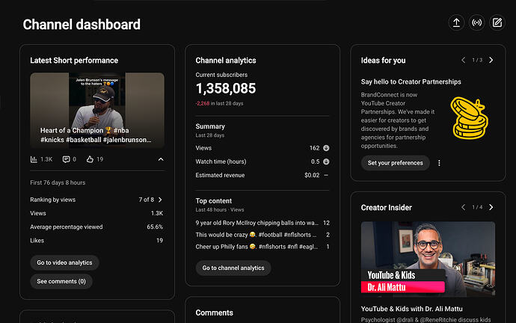Click the -2,268 in last 28 days text
The width and height of the screenshot is (516, 323).
[x=220, y=103]
